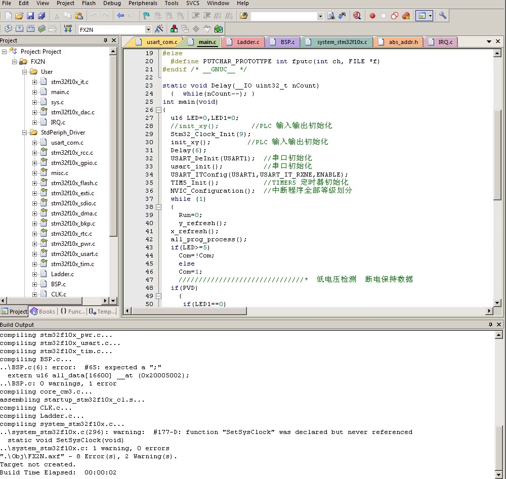Viewport: 506px width, 479px height.
Task: Start the debug session icon
Action: pos(357,16)
